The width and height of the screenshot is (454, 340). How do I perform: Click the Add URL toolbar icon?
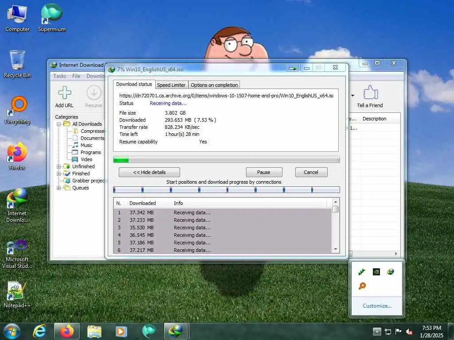[x=64, y=97]
